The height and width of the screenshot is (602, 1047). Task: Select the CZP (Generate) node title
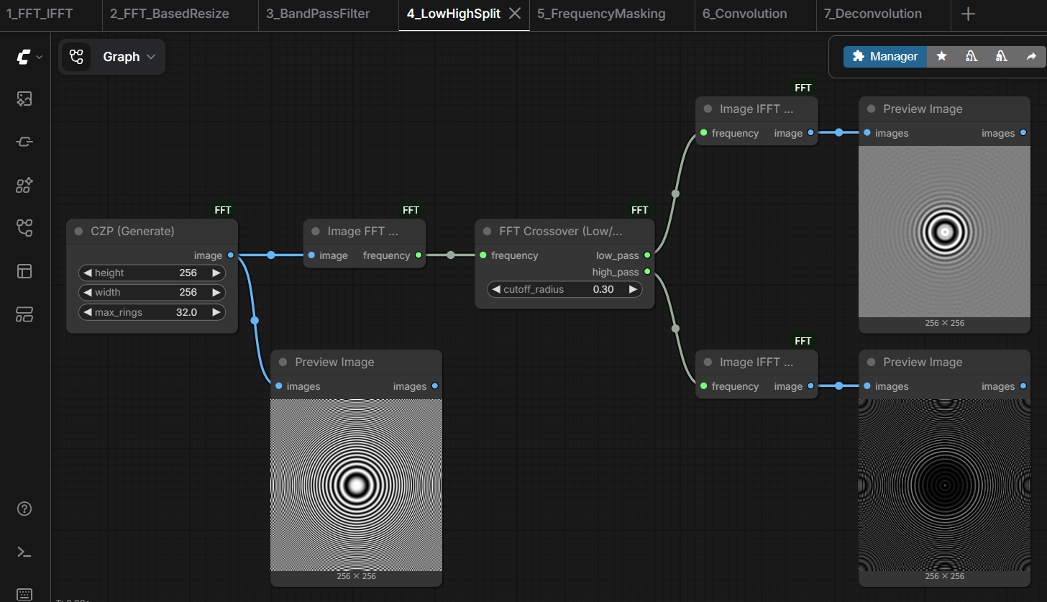[x=133, y=232]
